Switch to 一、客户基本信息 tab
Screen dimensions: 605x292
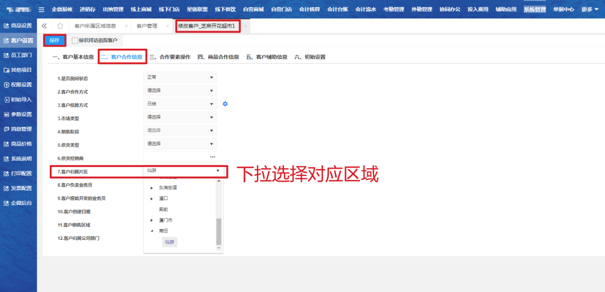coord(73,57)
